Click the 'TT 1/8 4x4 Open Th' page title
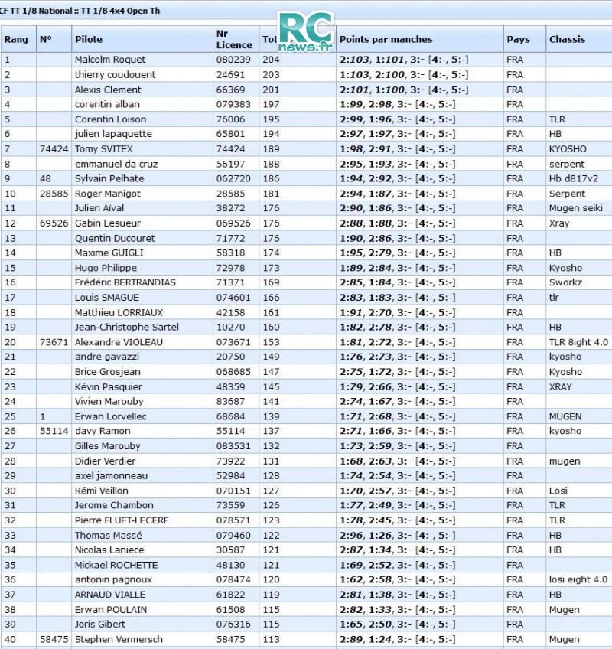612x649 pixels. tap(120, 11)
